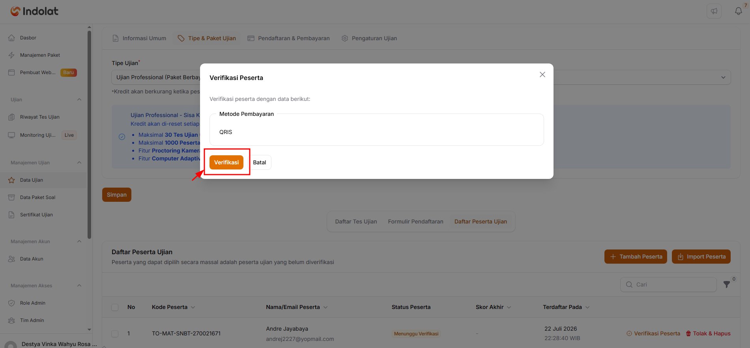Viewport: 750px width, 348px height.
Task: Collapse the Ujian sidebar section
Action: click(79, 99)
